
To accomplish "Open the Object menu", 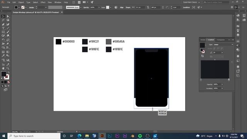I will [x=21, y=2].
